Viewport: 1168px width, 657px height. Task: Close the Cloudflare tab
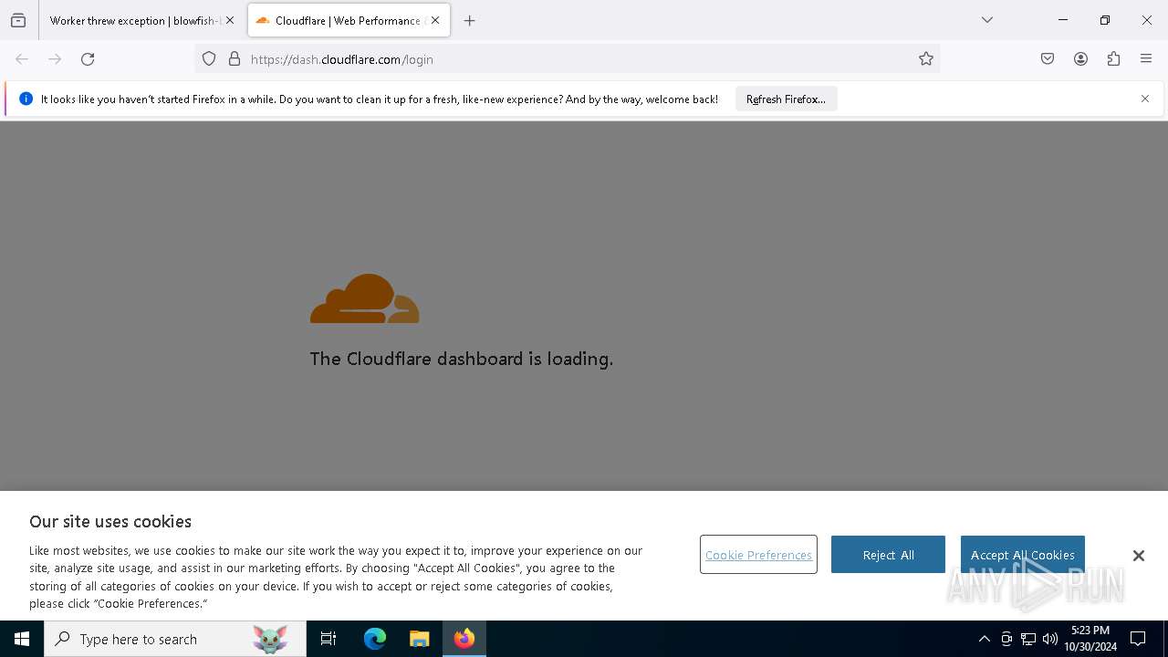(x=435, y=20)
